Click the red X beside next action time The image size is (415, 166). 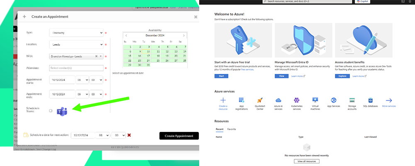(x=129, y=135)
